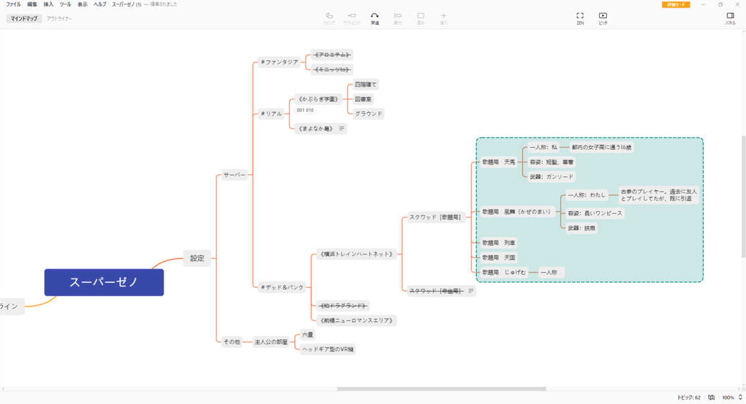Select the struck-through 《アロエテム》 topic

point(332,55)
